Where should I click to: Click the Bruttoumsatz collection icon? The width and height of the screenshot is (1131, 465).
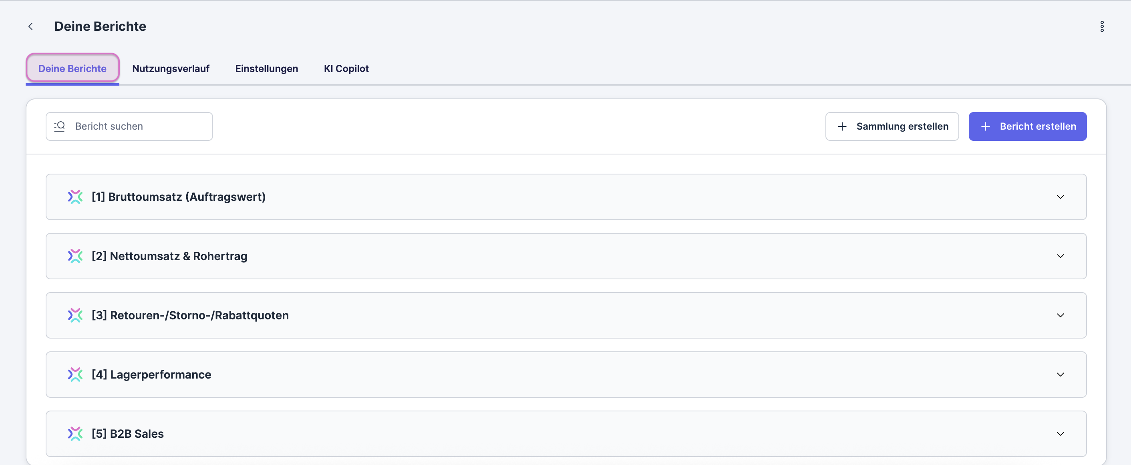click(x=75, y=197)
